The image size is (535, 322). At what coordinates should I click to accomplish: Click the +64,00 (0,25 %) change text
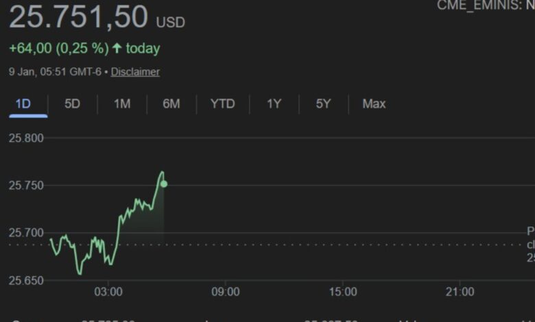coord(59,49)
